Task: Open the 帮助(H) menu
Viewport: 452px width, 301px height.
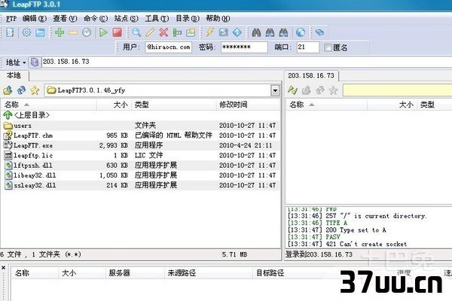Action: [x=218, y=19]
